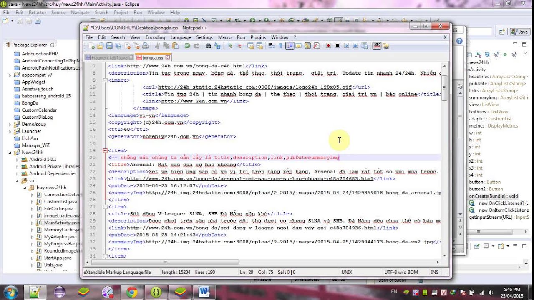Click the Notepad++ horizontal scrollbar thumb

165,262
